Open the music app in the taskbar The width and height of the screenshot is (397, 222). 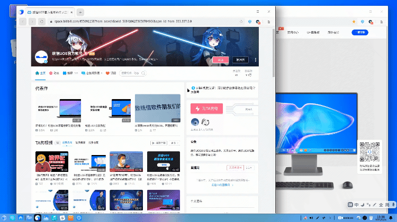54,218
